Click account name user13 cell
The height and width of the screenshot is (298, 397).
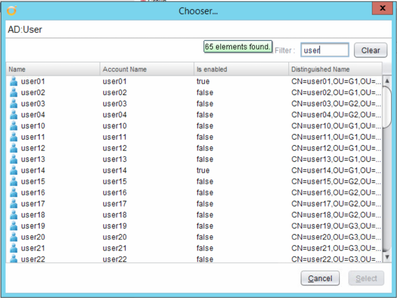pos(114,159)
